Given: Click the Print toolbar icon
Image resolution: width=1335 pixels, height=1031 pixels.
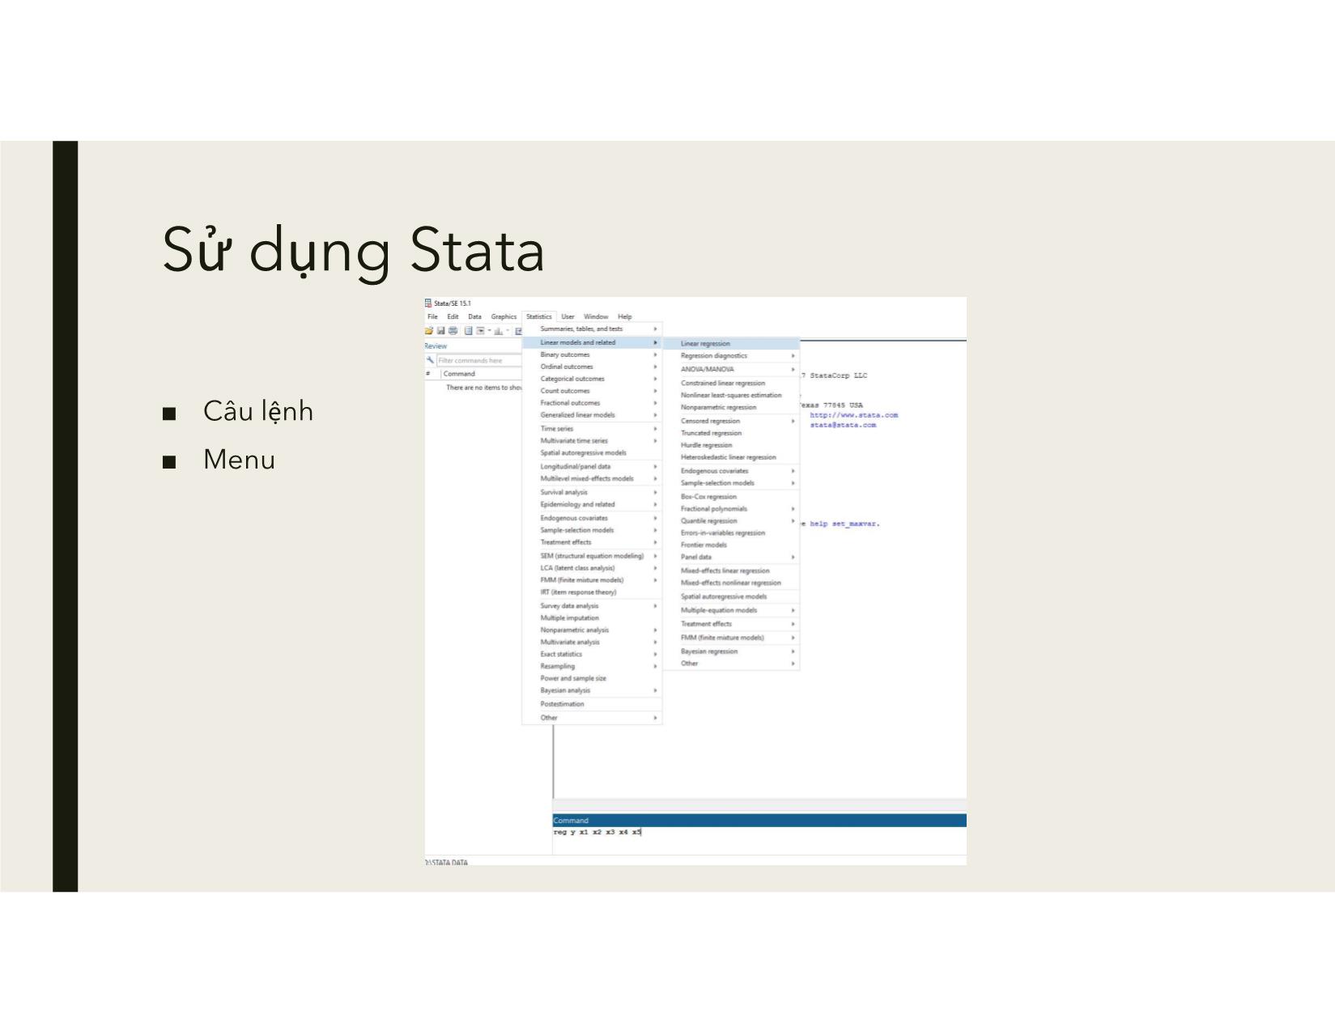Looking at the screenshot, I should [453, 330].
